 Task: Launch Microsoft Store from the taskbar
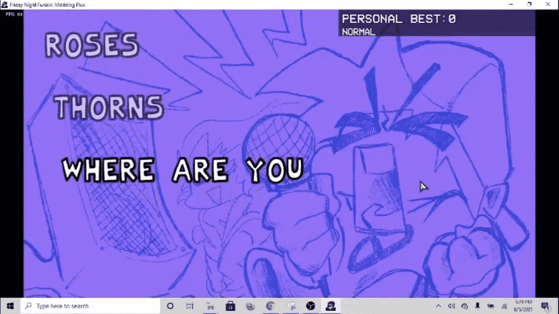click(x=230, y=306)
